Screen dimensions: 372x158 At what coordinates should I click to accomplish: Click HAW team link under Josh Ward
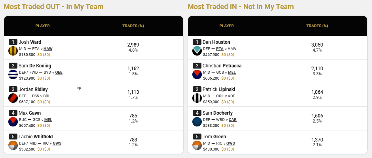point(48,49)
